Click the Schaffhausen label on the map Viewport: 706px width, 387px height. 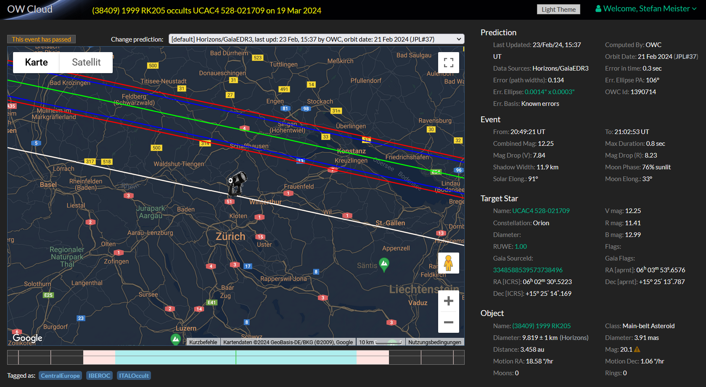[249, 146]
